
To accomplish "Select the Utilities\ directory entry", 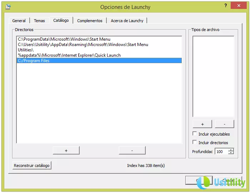I will coord(26,50).
